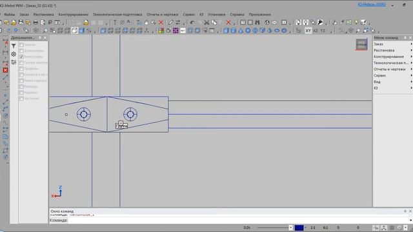The width and height of the screenshot is (413, 232).
Task: Open the gear settings icon in side panel
Action: 14,54
